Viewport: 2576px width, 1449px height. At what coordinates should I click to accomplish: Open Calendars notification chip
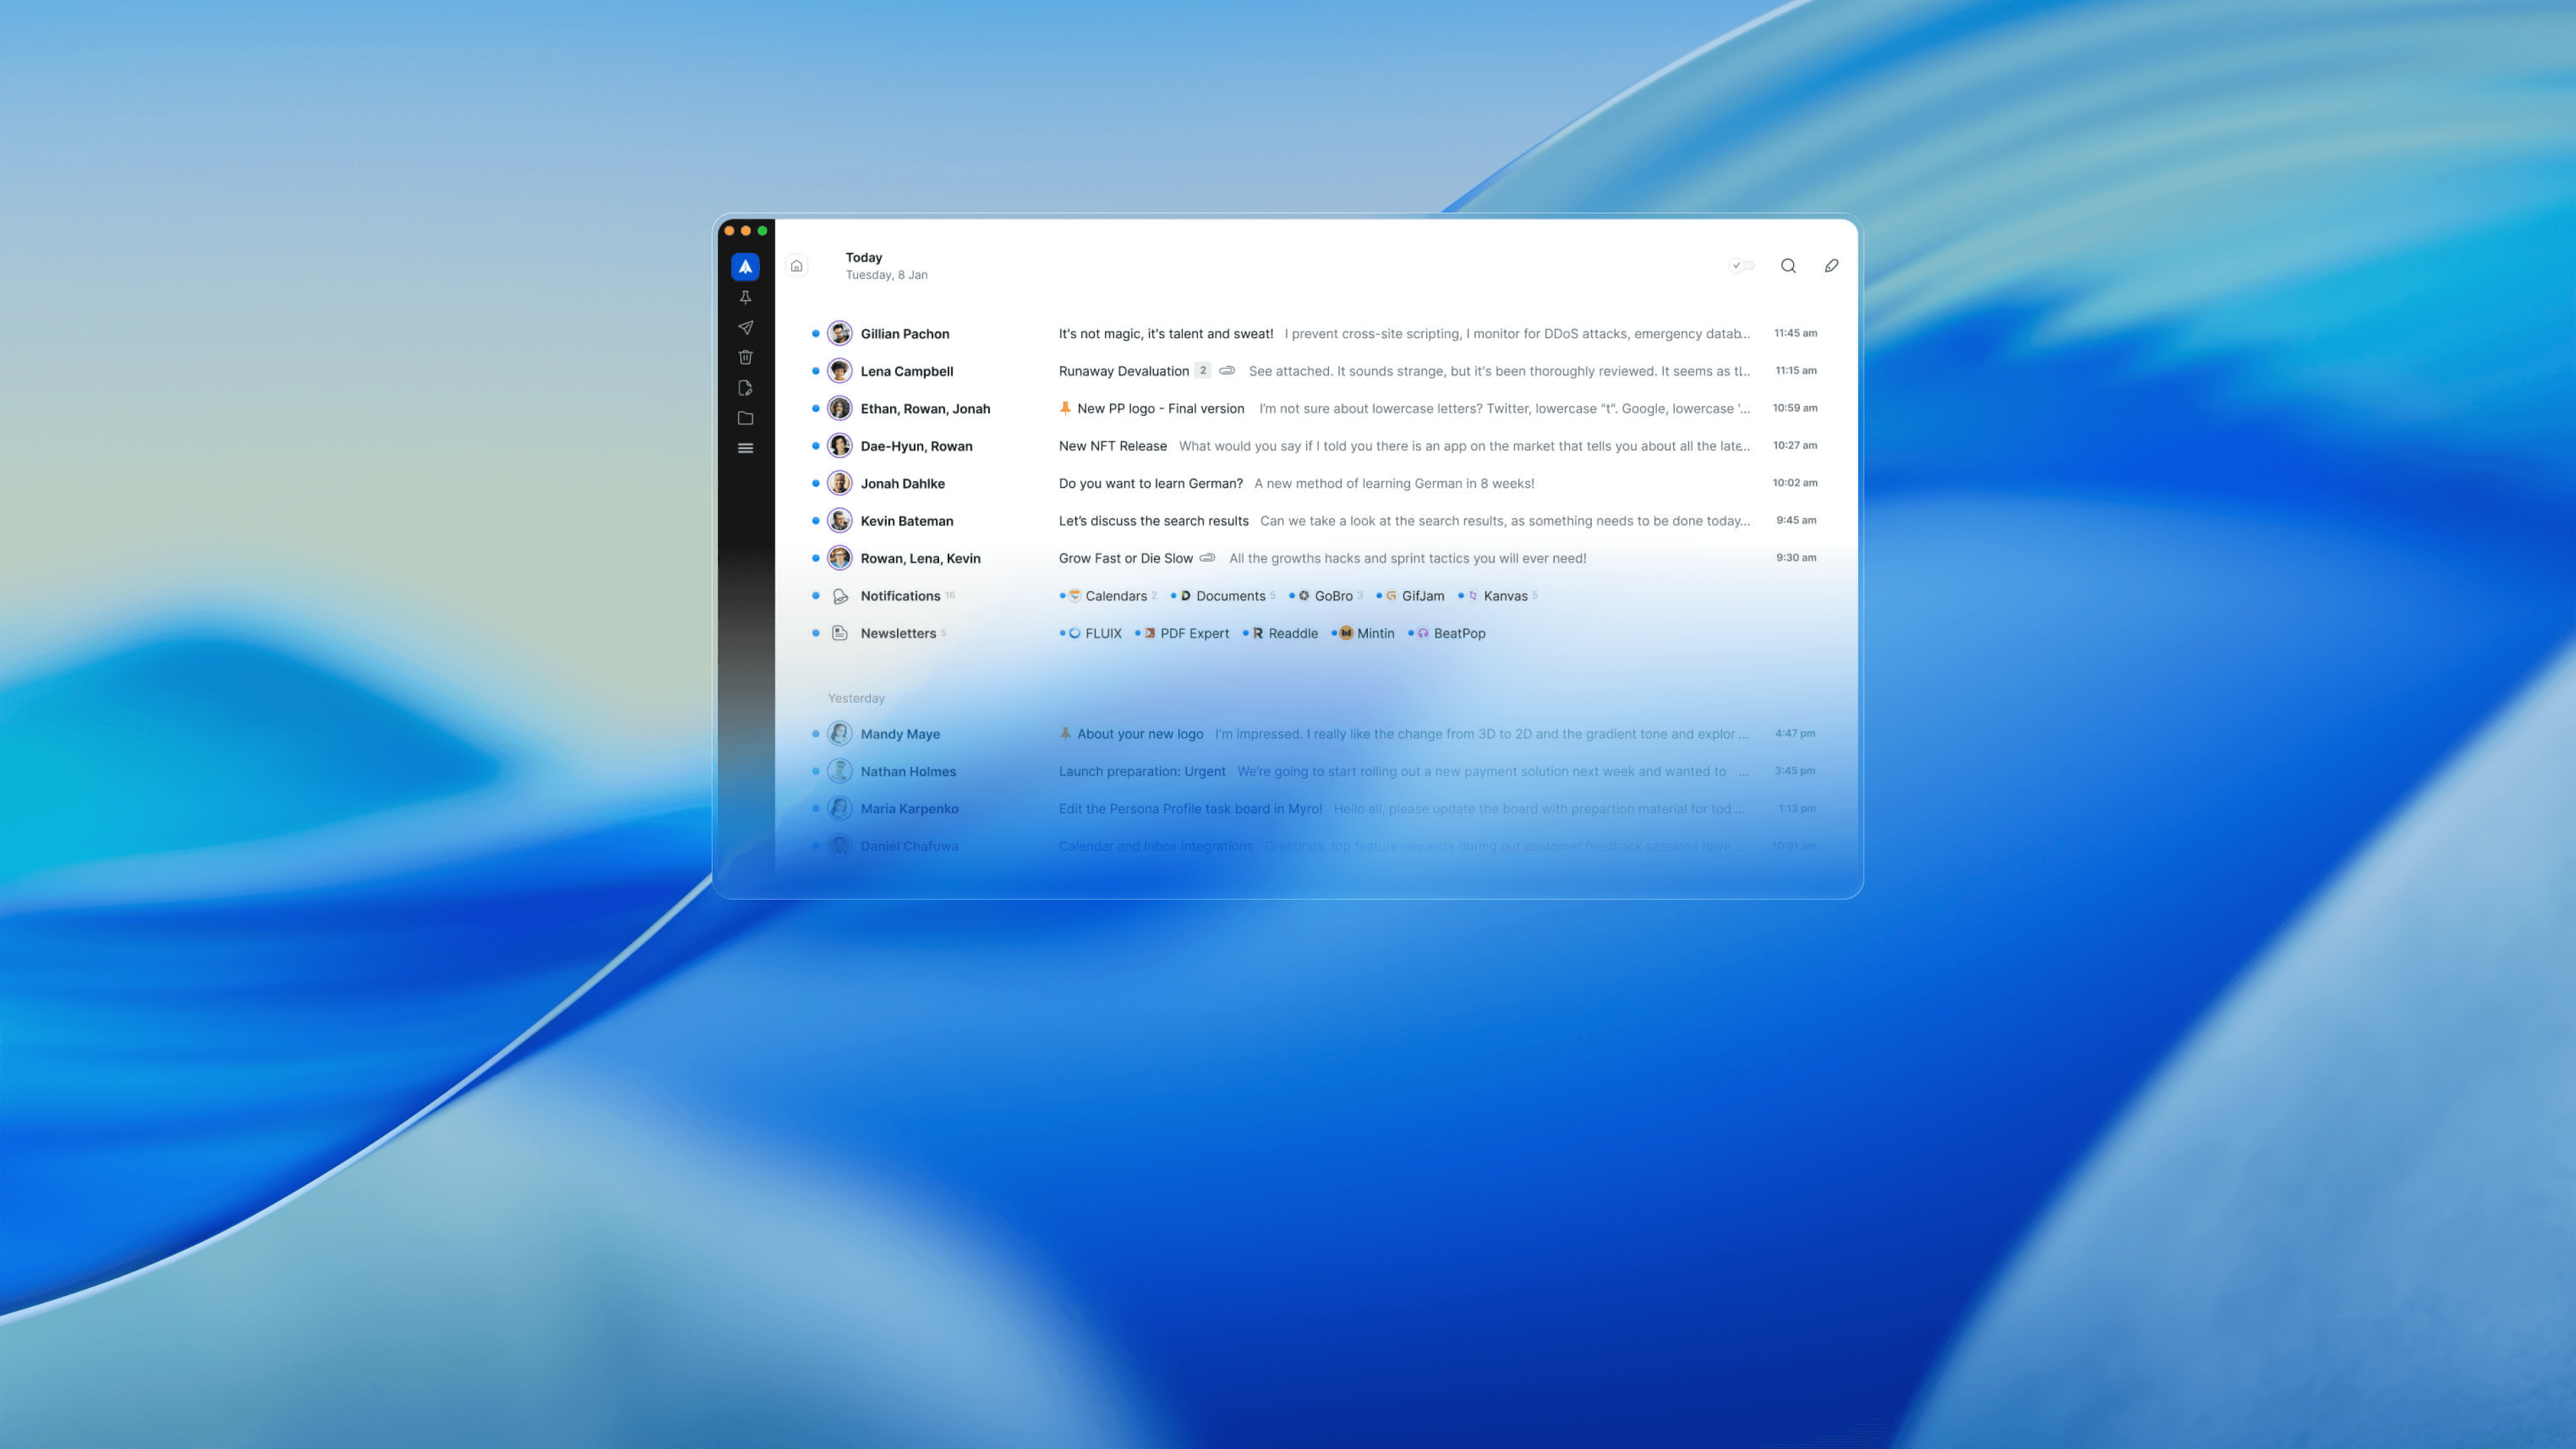pyautogui.click(x=1108, y=596)
